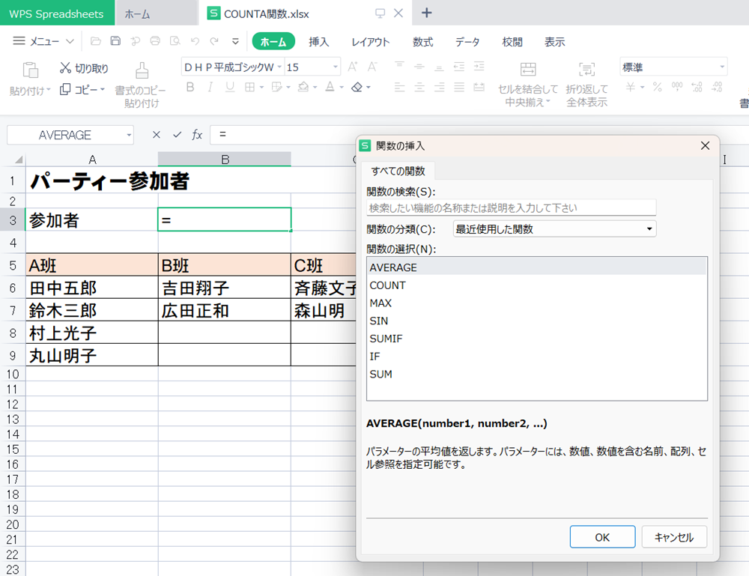Open the 挿入 ribbon tab

pyautogui.click(x=318, y=42)
